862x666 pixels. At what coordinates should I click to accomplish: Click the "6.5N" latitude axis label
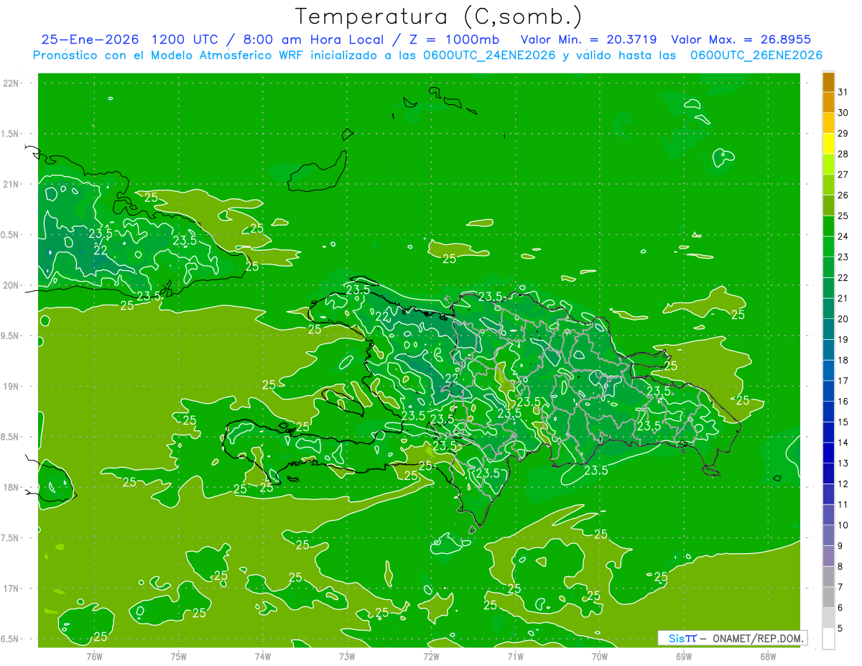tap(10, 639)
